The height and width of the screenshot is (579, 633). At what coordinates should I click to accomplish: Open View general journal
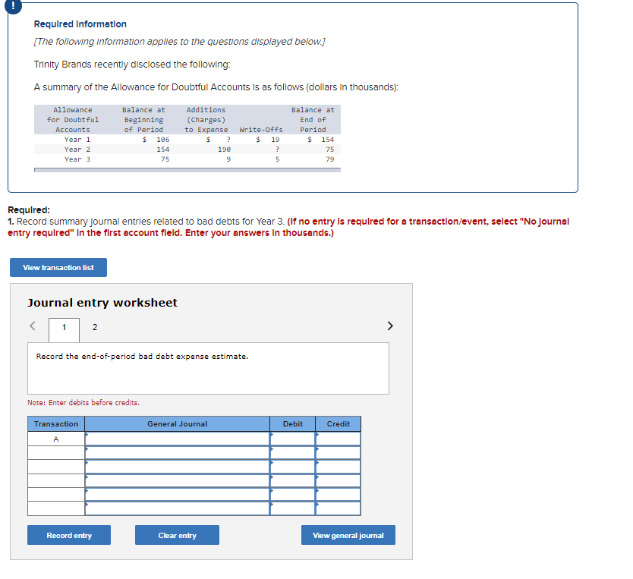click(348, 535)
